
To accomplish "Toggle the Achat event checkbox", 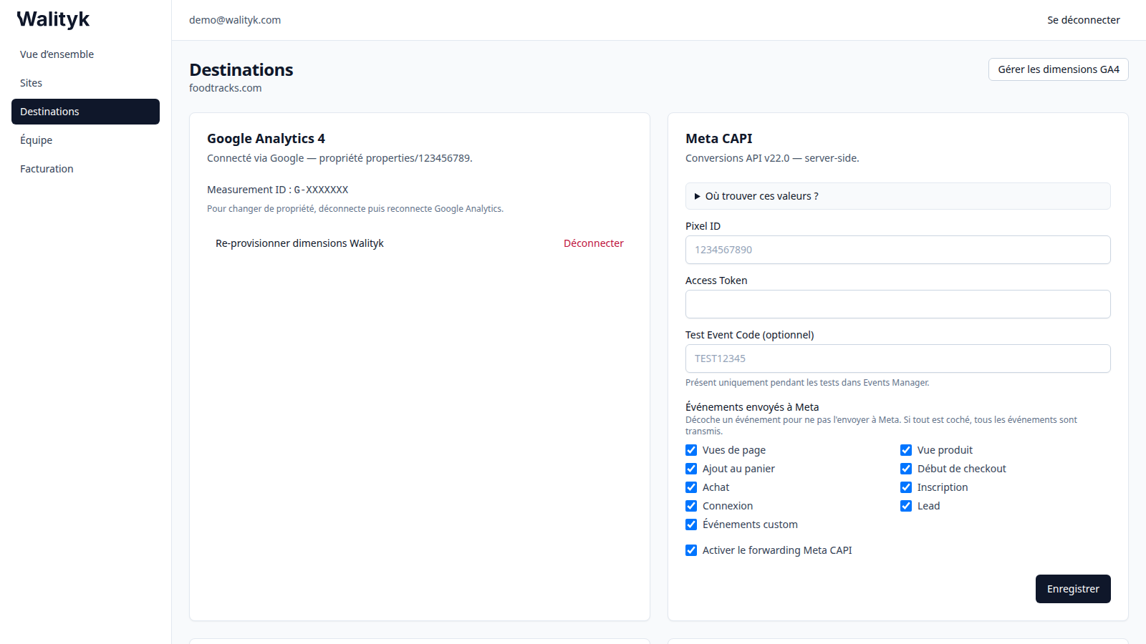I will pyautogui.click(x=691, y=487).
